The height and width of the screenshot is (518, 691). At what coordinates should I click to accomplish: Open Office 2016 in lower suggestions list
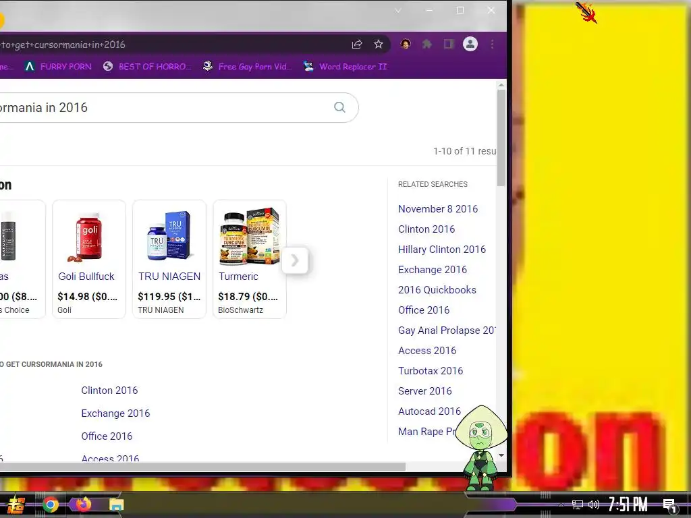click(x=107, y=436)
